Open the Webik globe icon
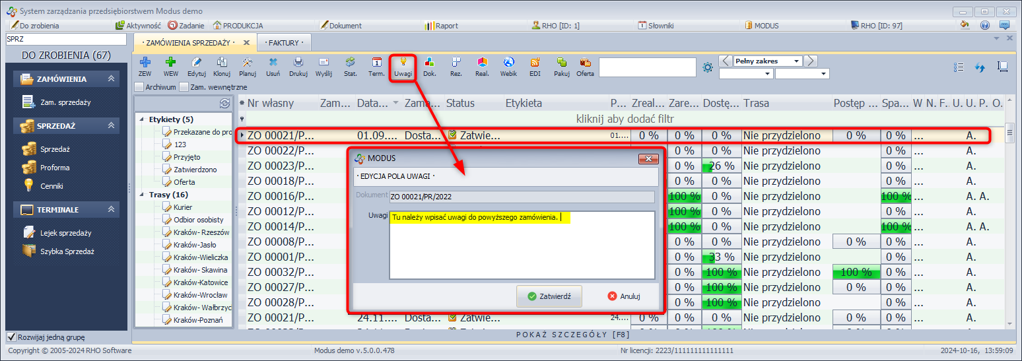This screenshot has width=1022, height=361. (x=508, y=66)
